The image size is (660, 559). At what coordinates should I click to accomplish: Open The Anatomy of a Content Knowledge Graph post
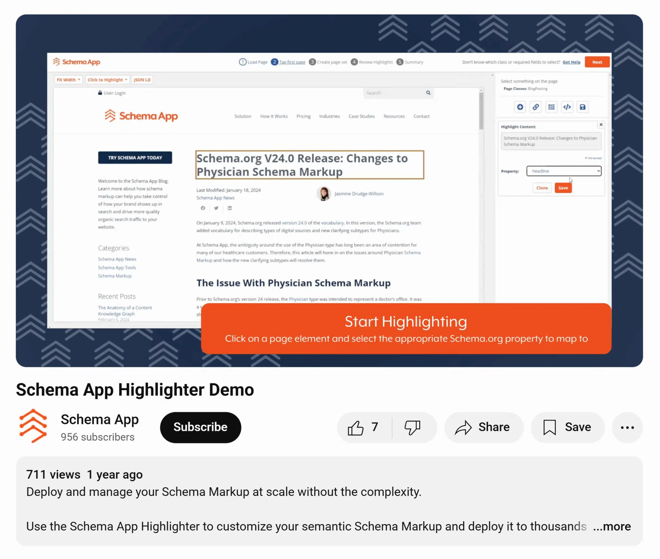point(125,311)
